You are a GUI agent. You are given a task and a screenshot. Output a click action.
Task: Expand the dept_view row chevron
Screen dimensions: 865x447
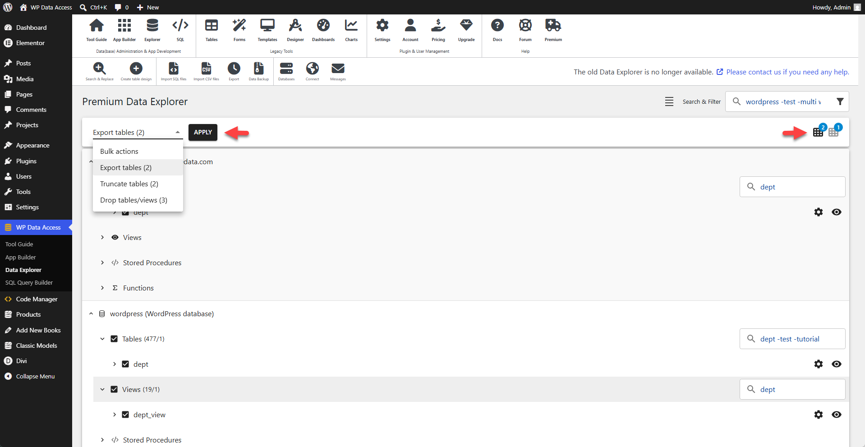click(x=115, y=415)
